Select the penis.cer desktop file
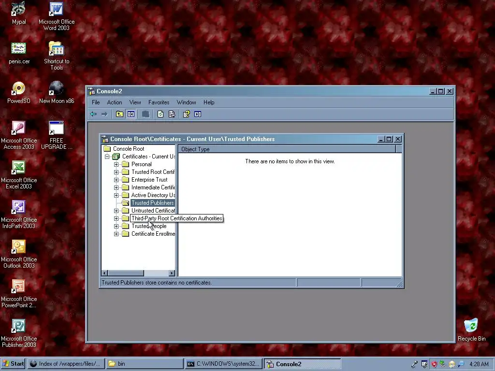The width and height of the screenshot is (495, 371). (19, 53)
